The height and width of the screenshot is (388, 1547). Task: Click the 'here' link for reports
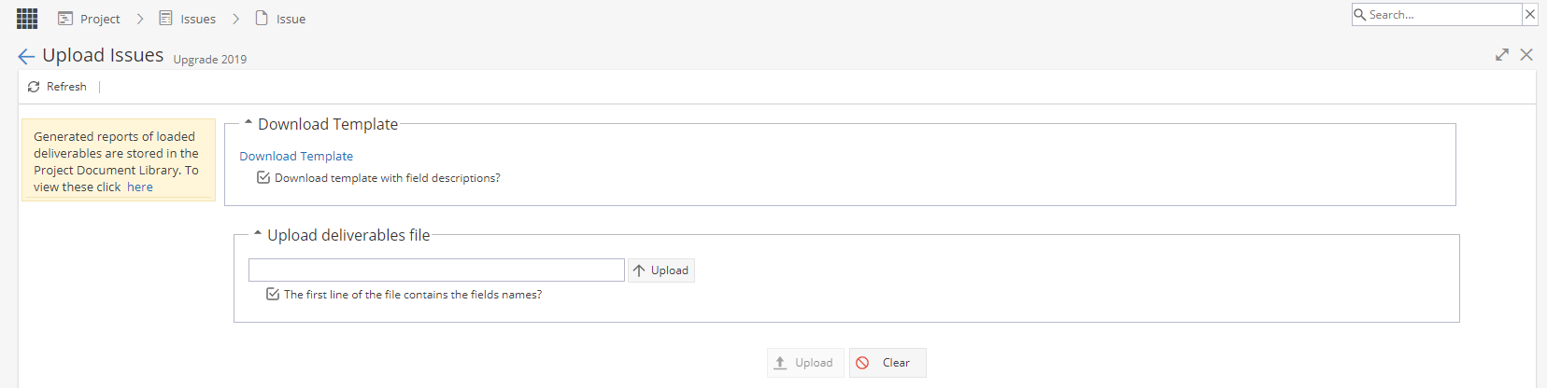coord(140,187)
